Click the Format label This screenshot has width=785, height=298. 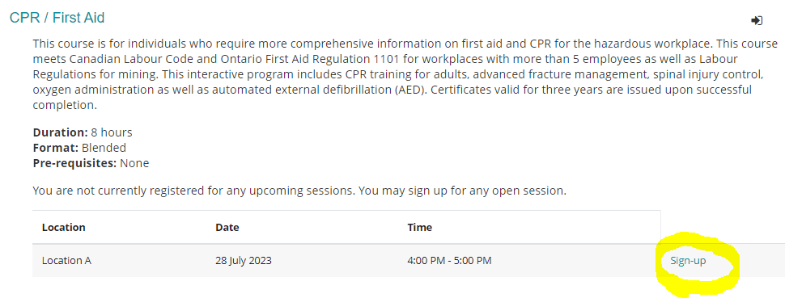tap(56, 148)
